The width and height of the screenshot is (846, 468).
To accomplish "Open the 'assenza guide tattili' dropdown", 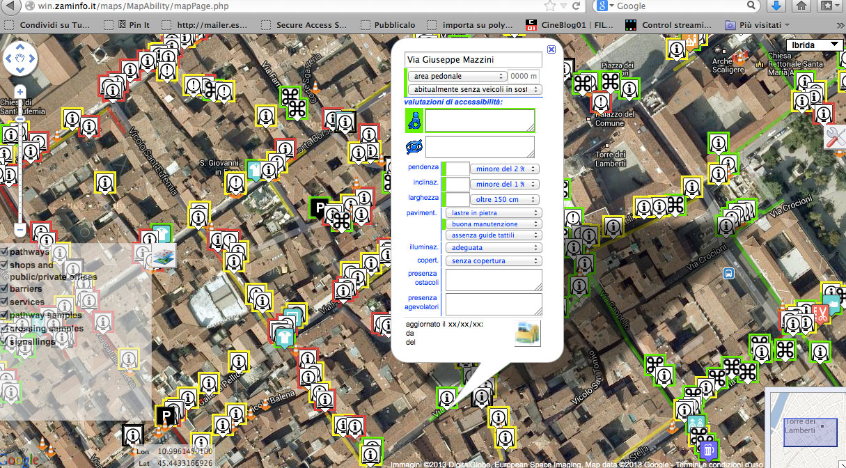I will pyautogui.click(x=493, y=235).
